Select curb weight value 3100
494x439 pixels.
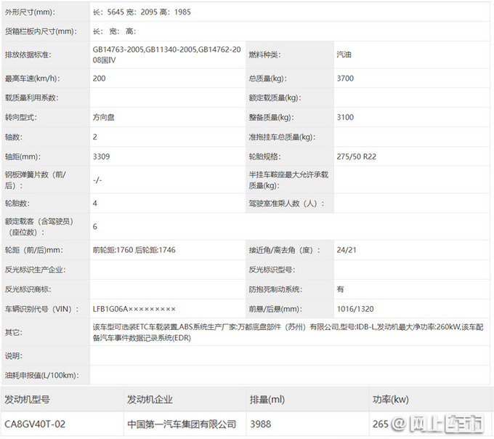point(345,118)
